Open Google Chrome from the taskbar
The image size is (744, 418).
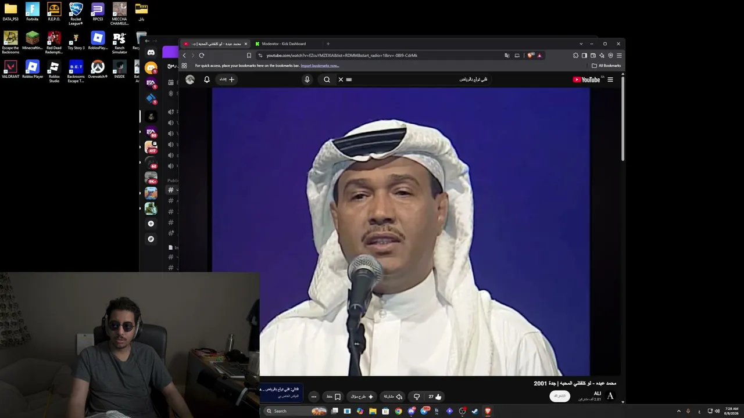[398, 411]
